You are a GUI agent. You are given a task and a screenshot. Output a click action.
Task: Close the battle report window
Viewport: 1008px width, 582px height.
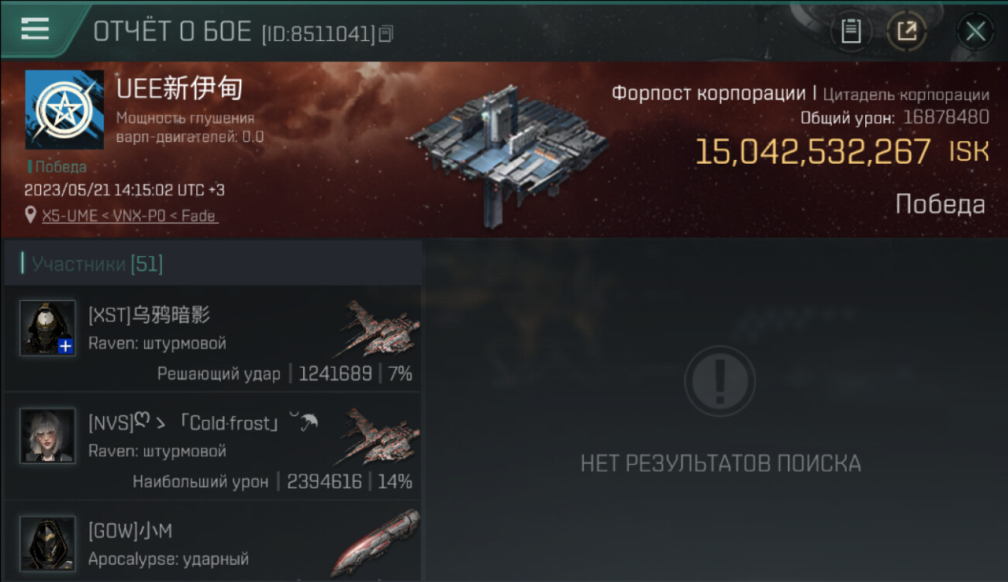click(x=975, y=31)
